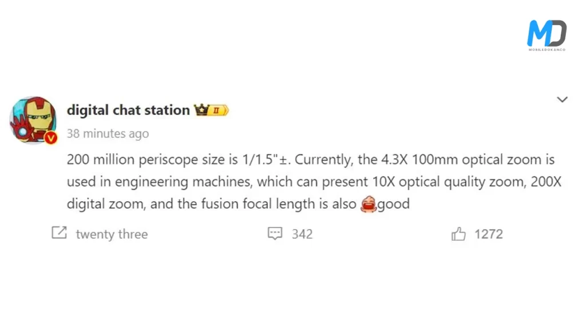The height and width of the screenshot is (330, 586).
Task: Click the thumbs-up like icon
Action: pyautogui.click(x=458, y=233)
